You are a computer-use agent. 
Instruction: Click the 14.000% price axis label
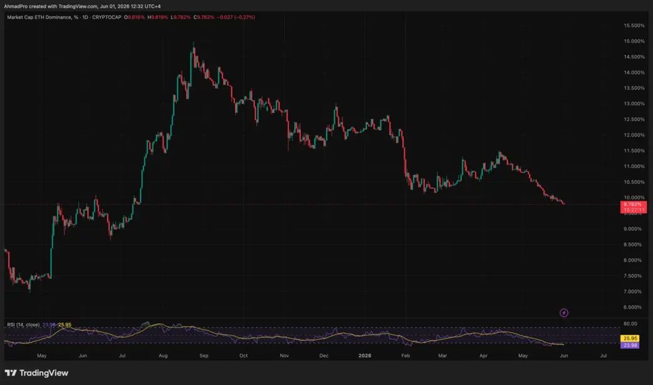tap(634, 73)
